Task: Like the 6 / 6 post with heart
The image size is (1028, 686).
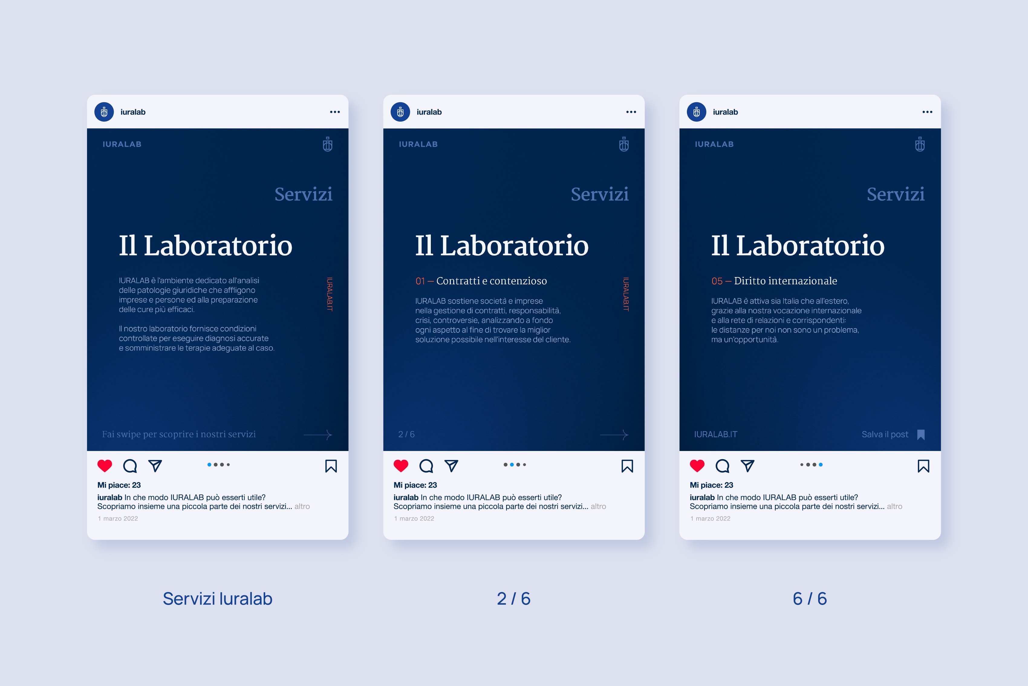Action: pos(697,466)
